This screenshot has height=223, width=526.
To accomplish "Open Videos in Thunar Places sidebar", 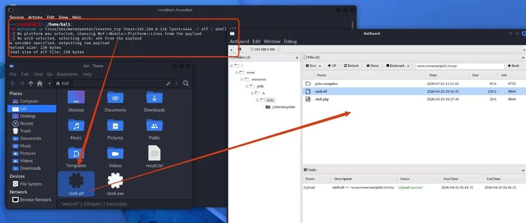I will [26, 161].
